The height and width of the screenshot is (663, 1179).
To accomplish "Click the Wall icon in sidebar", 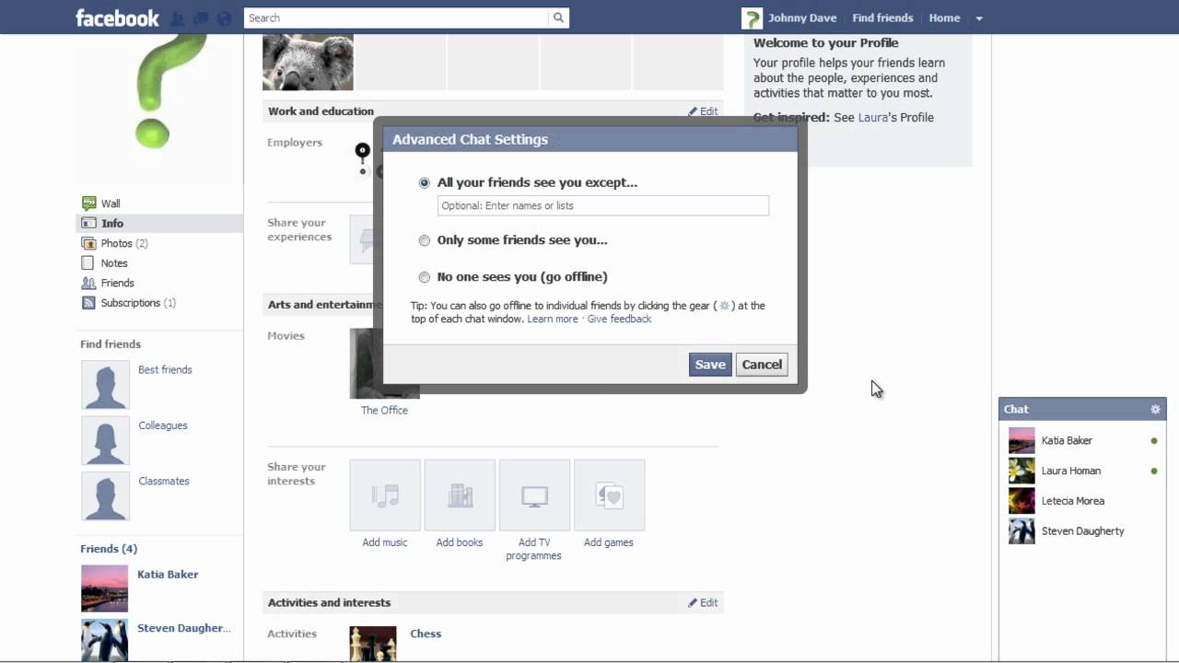I will click(88, 204).
